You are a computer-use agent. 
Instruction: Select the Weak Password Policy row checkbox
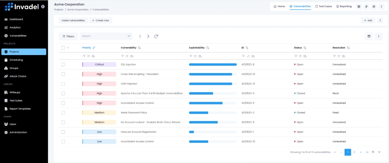click(x=63, y=113)
